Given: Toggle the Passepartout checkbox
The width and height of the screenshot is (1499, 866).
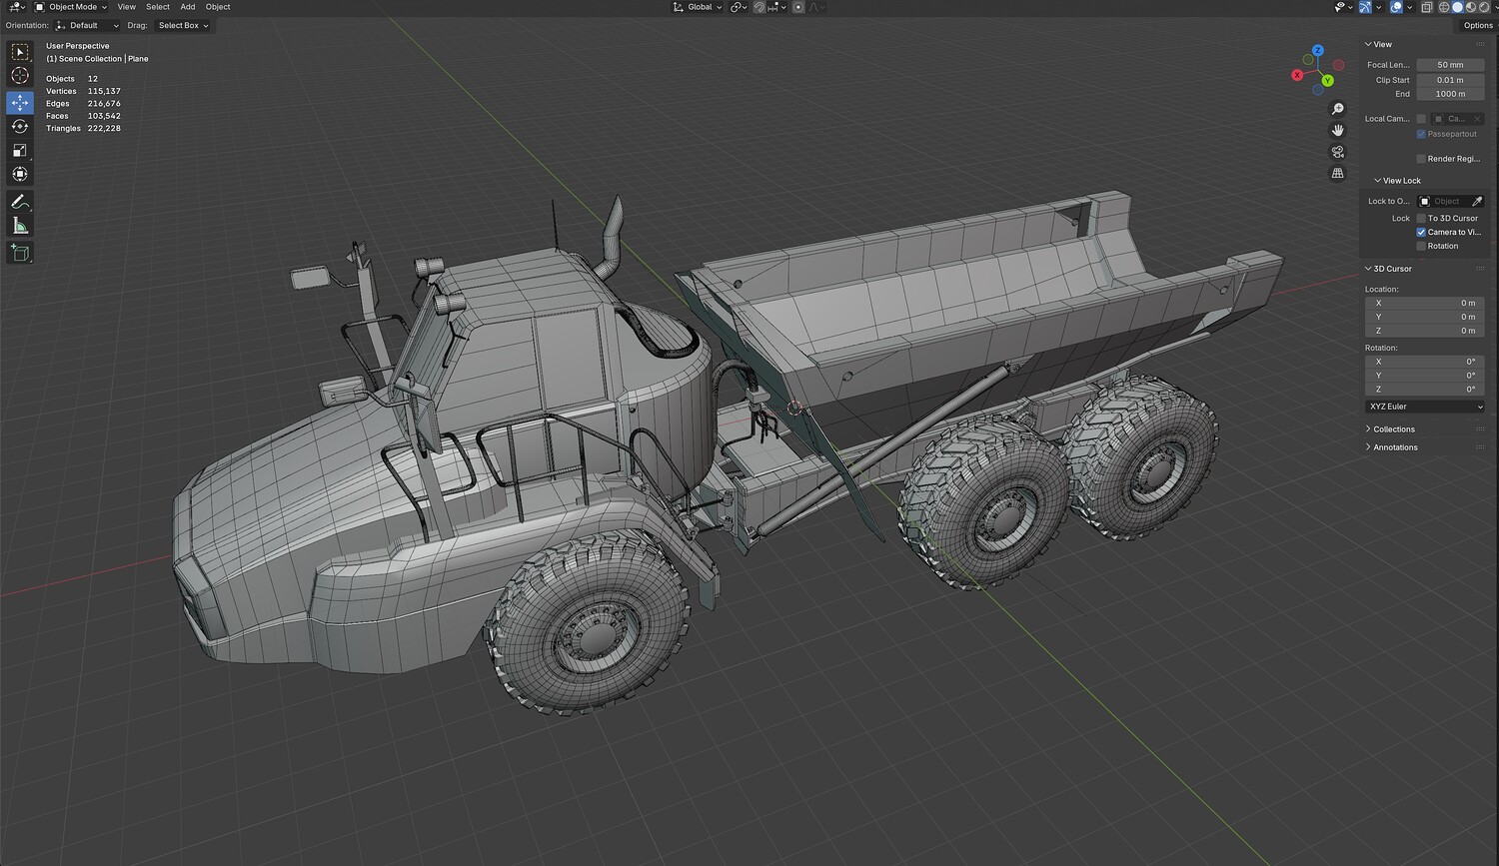Looking at the screenshot, I should [x=1421, y=134].
